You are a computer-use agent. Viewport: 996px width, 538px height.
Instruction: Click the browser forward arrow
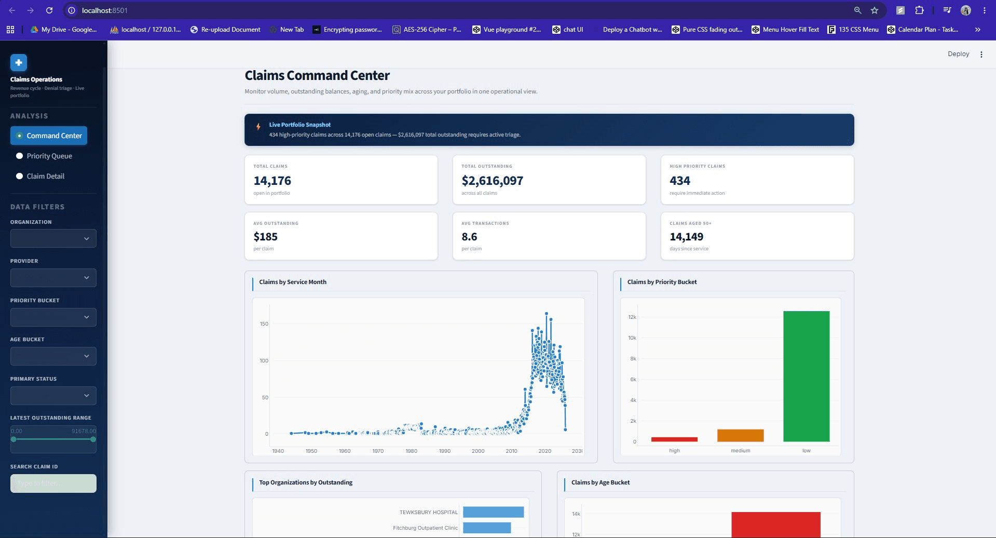[31, 10]
